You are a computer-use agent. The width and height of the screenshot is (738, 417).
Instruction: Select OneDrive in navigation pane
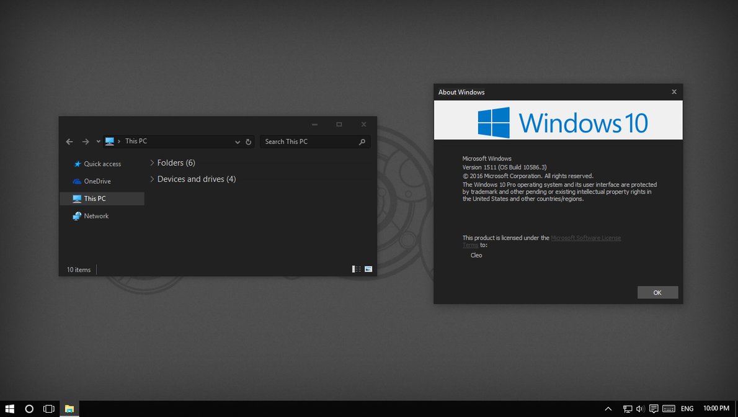[x=102, y=181]
